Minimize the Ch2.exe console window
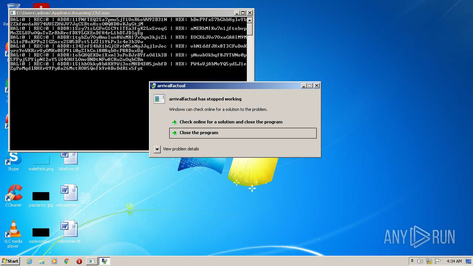Viewport: 473px width, 266px height. tap(237, 13)
